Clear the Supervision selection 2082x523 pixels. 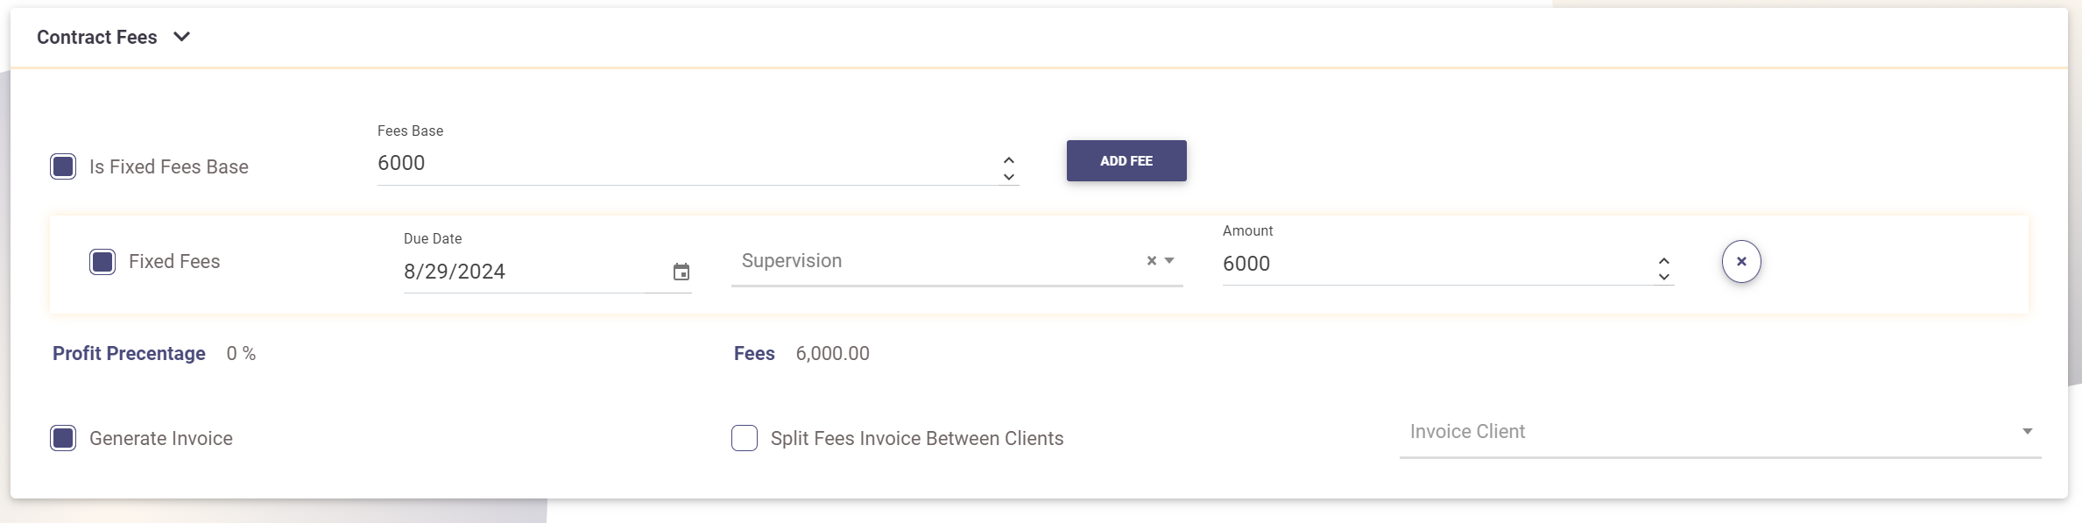click(1152, 261)
